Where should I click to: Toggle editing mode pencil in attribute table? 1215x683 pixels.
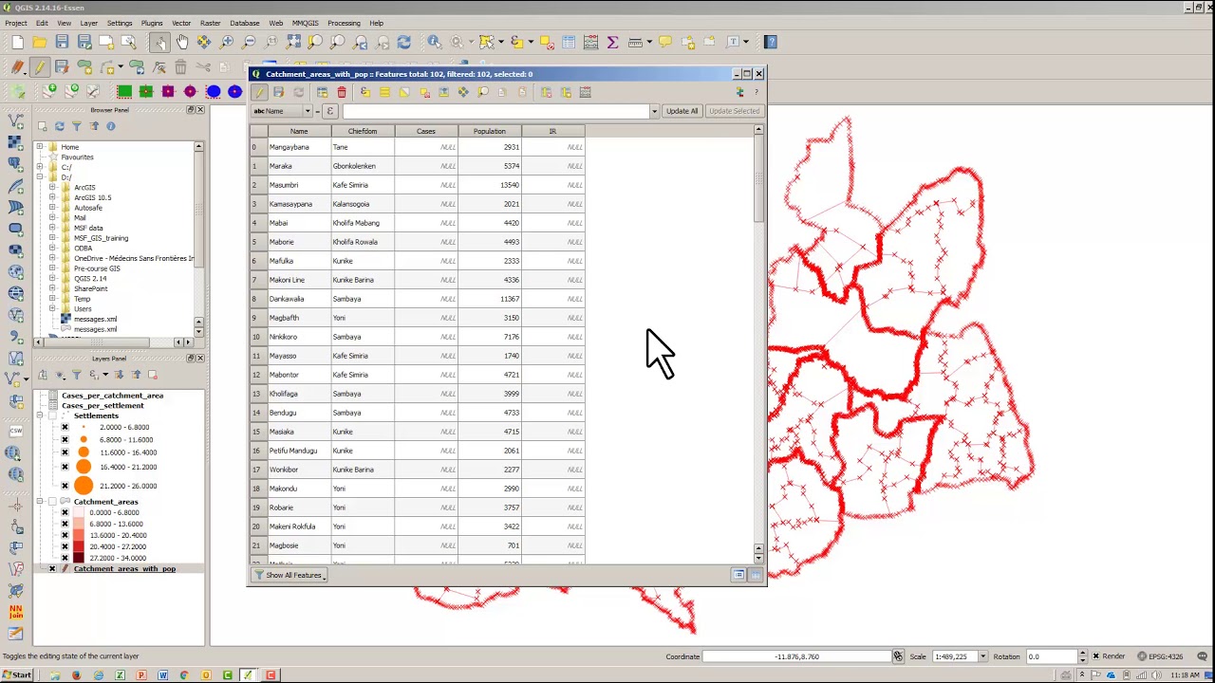[259, 92]
